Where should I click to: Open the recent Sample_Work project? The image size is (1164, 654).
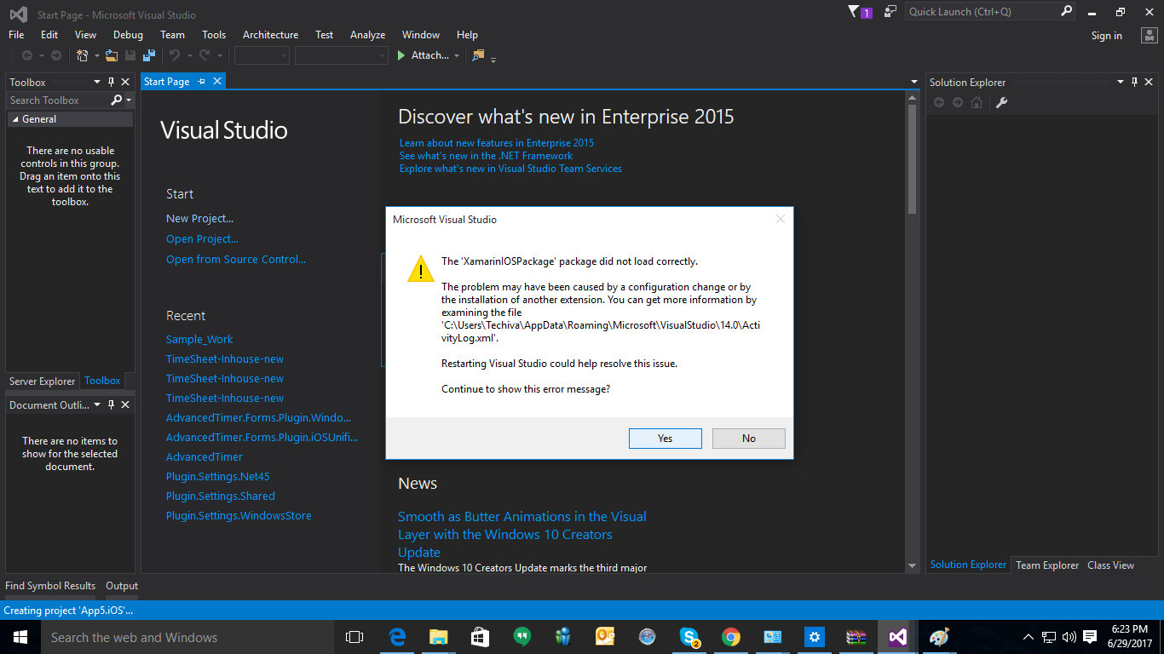(x=199, y=340)
